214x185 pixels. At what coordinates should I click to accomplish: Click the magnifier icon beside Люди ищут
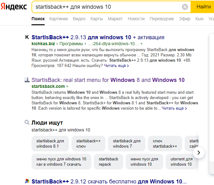pyautogui.click(x=27, y=122)
